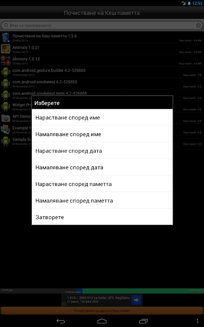
Task: Tap the Memory app icon
Action: point(6,60)
